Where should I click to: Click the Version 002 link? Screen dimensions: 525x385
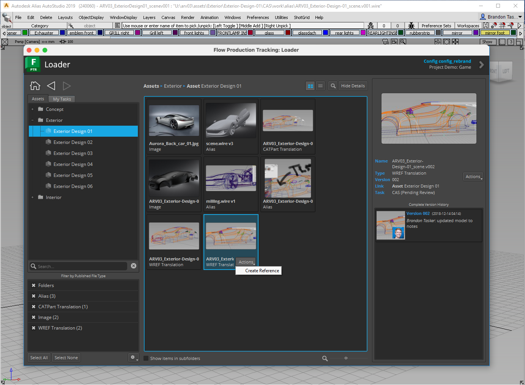(x=418, y=213)
